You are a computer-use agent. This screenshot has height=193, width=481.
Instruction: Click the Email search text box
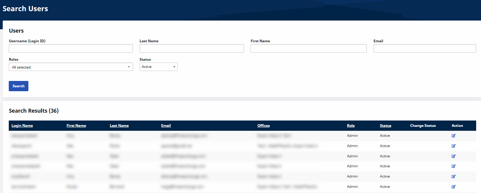tap(425, 48)
